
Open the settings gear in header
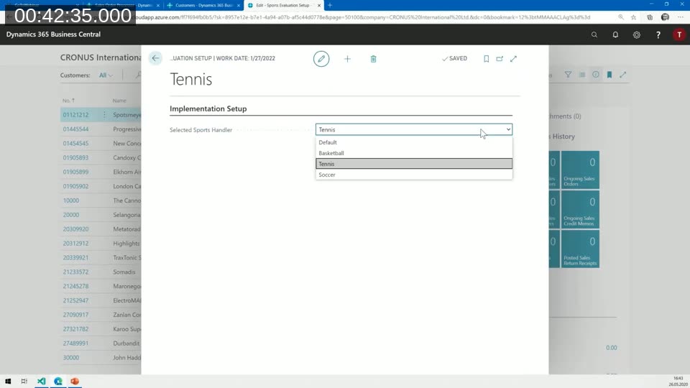coord(637,34)
